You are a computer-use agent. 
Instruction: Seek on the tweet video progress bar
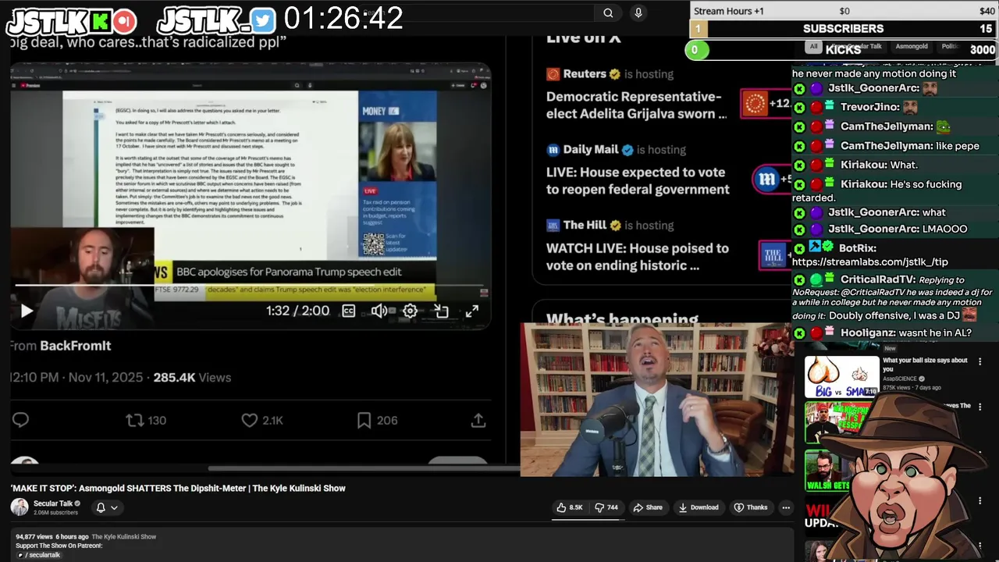pyautogui.click(x=250, y=286)
